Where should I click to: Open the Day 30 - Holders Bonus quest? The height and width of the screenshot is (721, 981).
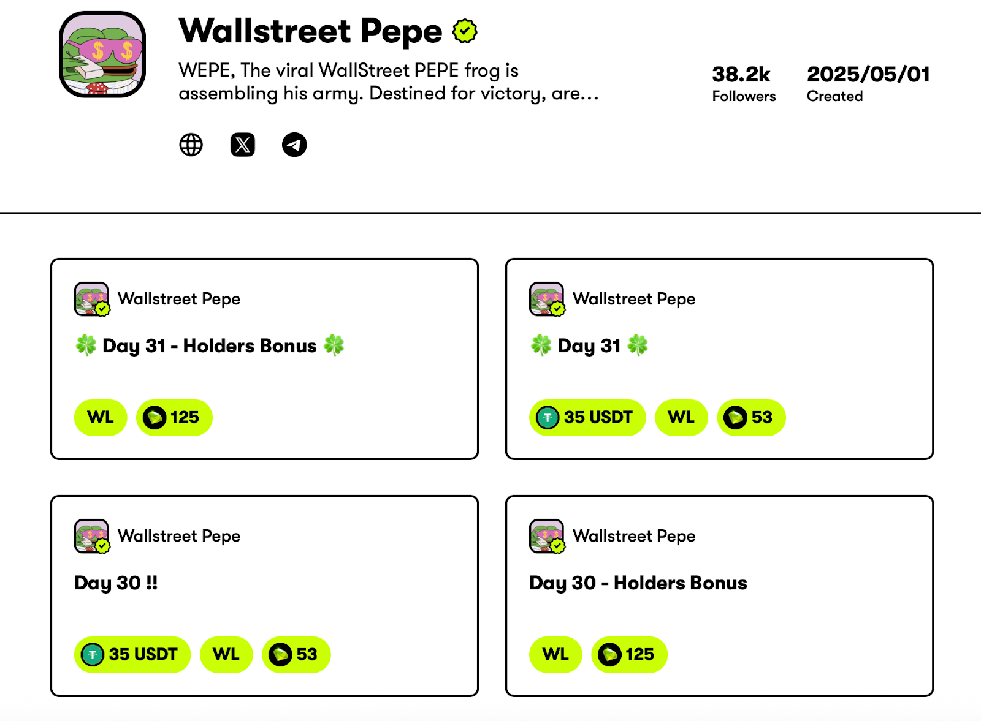click(x=638, y=583)
